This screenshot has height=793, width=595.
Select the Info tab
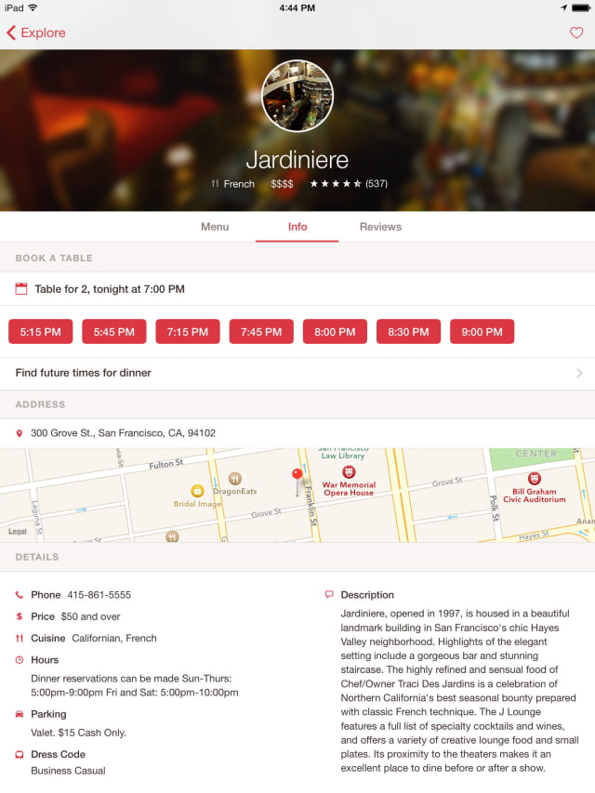point(297,227)
